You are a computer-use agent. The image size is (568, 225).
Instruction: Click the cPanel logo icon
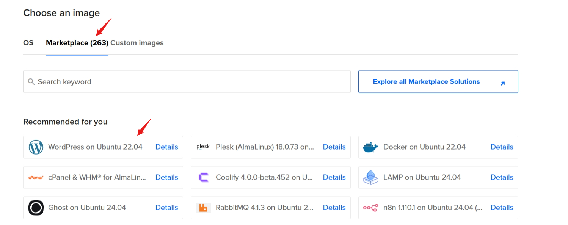[36, 177]
